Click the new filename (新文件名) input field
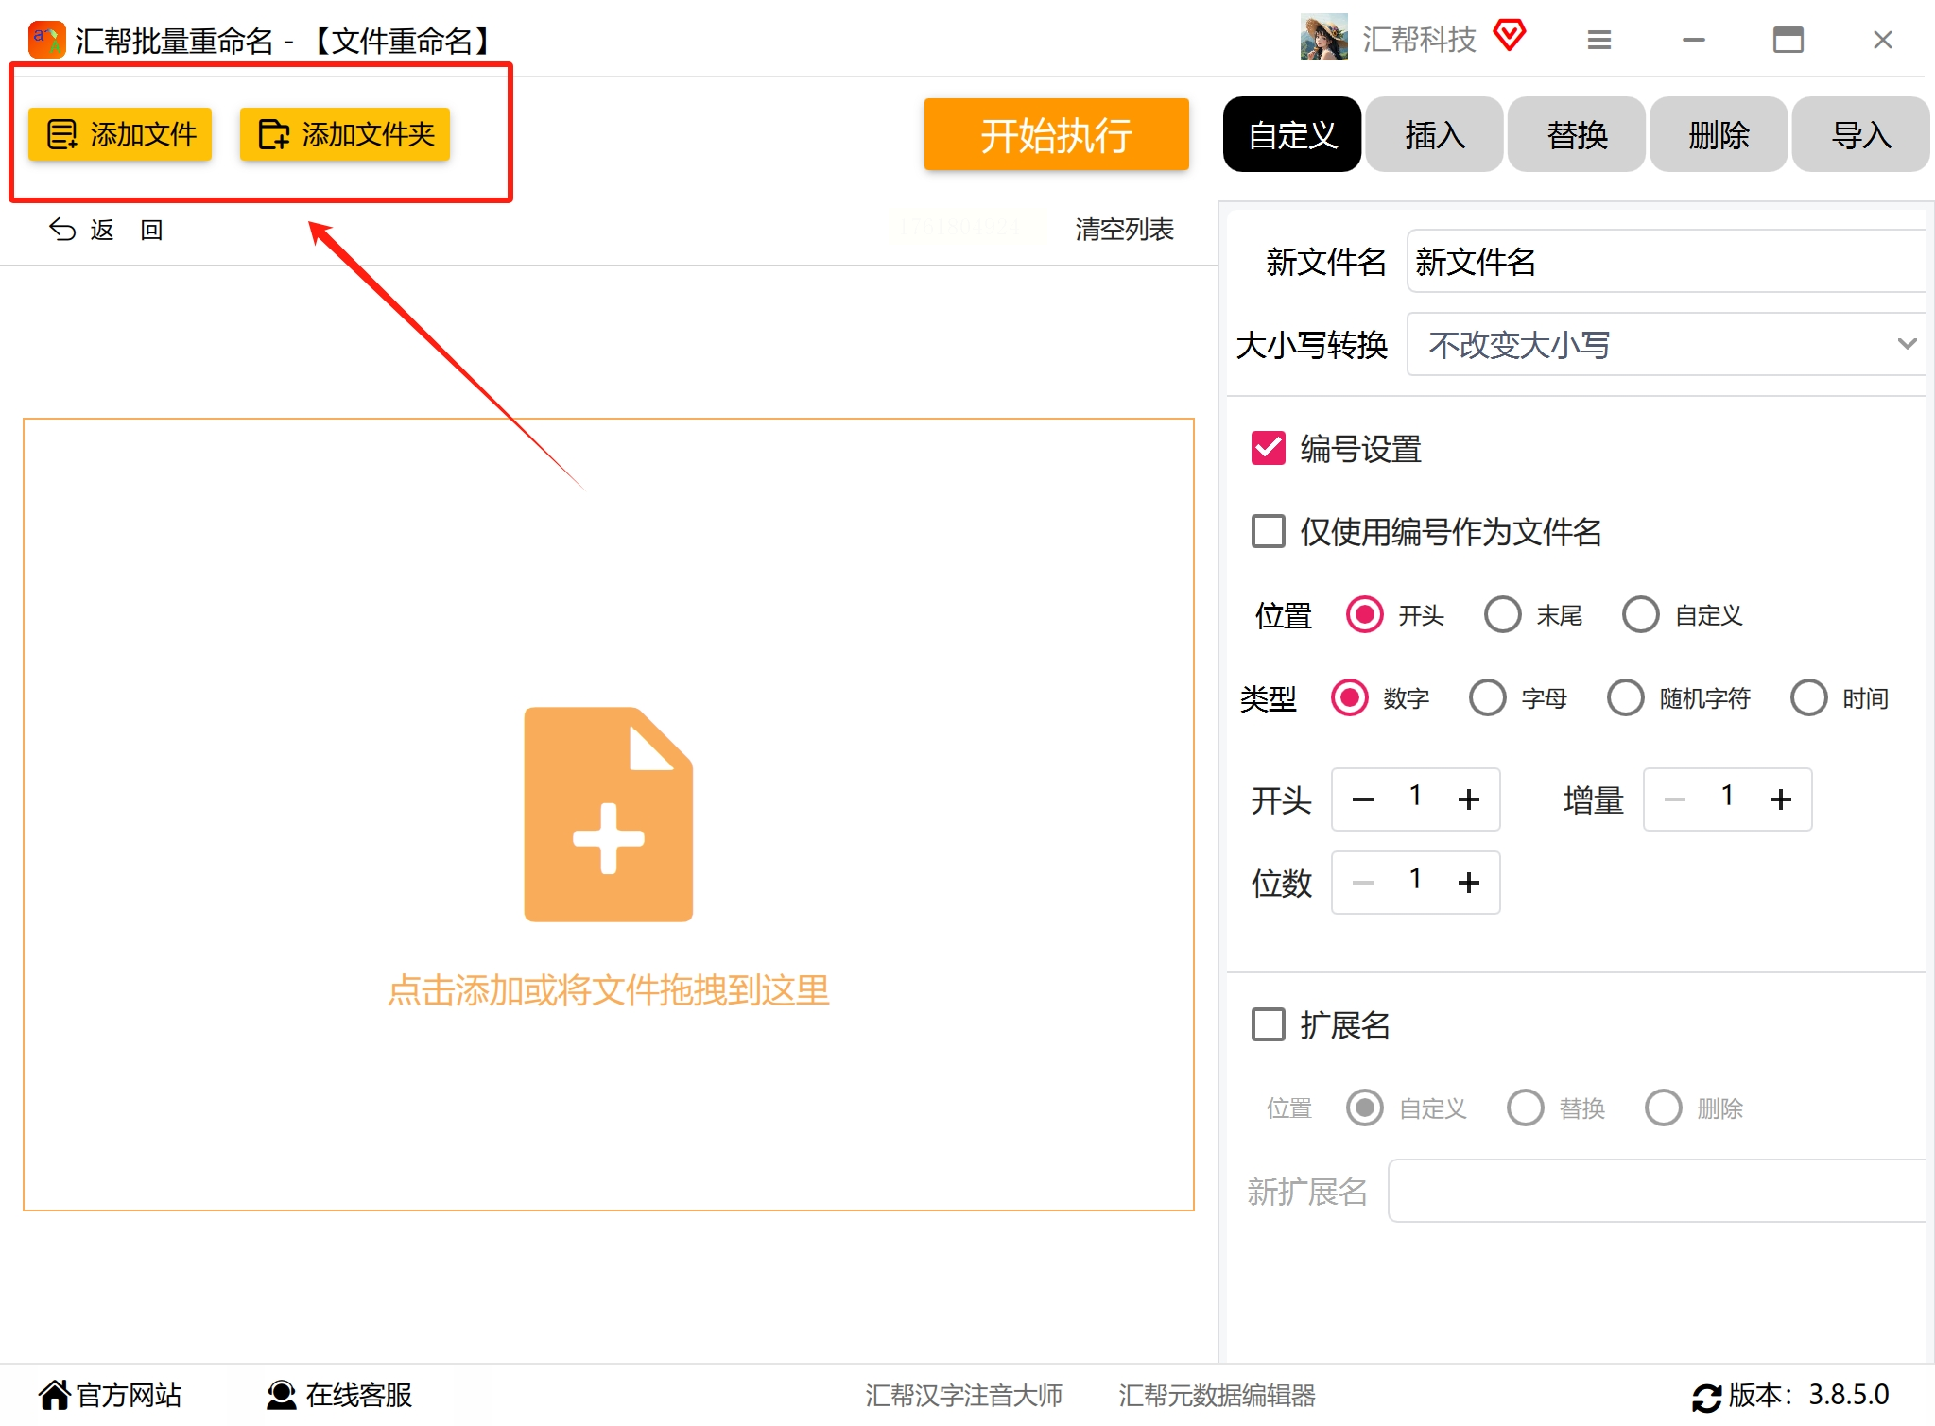 coord(1666,262)
